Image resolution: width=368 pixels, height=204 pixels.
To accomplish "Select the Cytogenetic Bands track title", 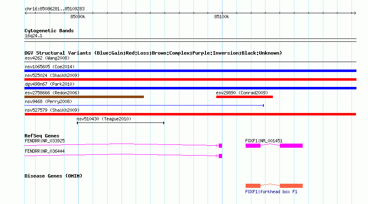I will point(49,31).
